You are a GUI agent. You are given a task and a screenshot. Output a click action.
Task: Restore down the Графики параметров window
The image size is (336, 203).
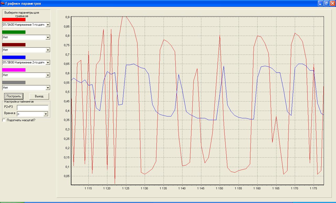(x=326, y=3)
